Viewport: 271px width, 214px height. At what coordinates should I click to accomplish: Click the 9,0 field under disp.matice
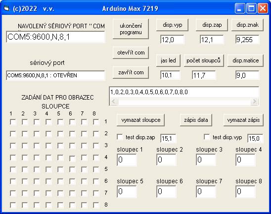[247, 75]
